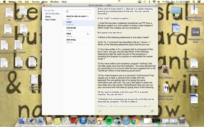Open the note titled 01016139

pyautogui.click(x=78, y=29)
